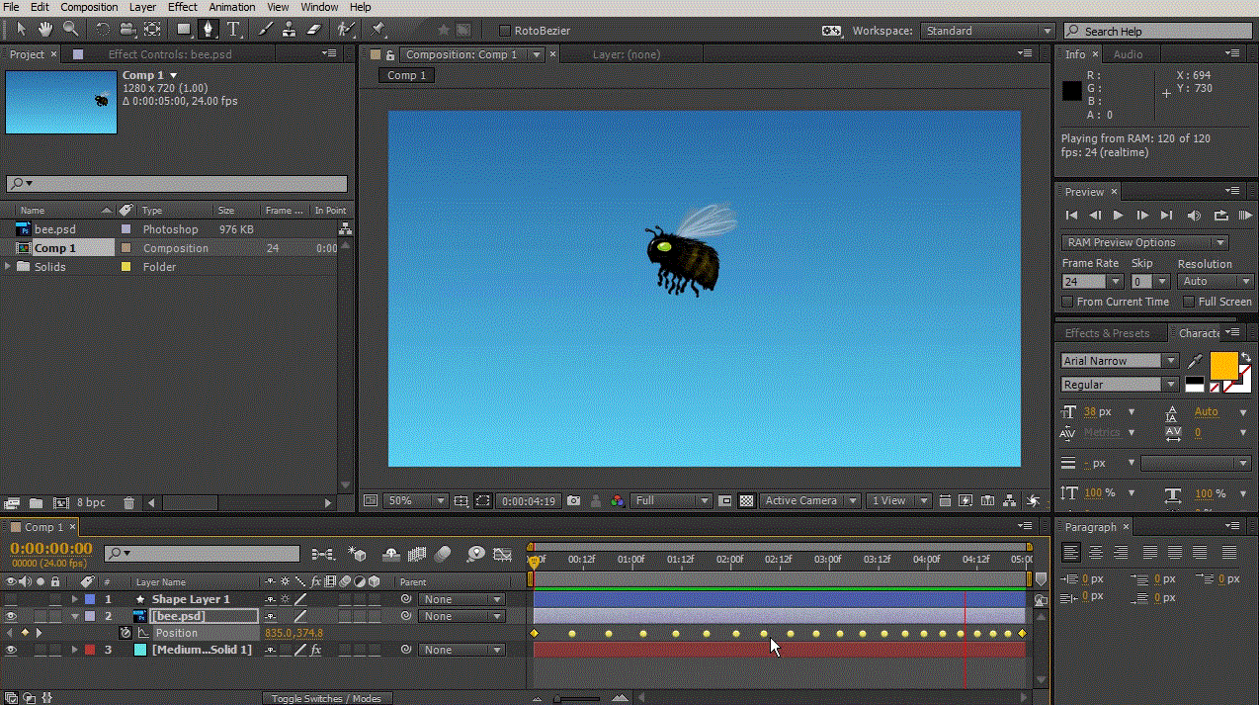Select the Pen tool

click(209, 30)
